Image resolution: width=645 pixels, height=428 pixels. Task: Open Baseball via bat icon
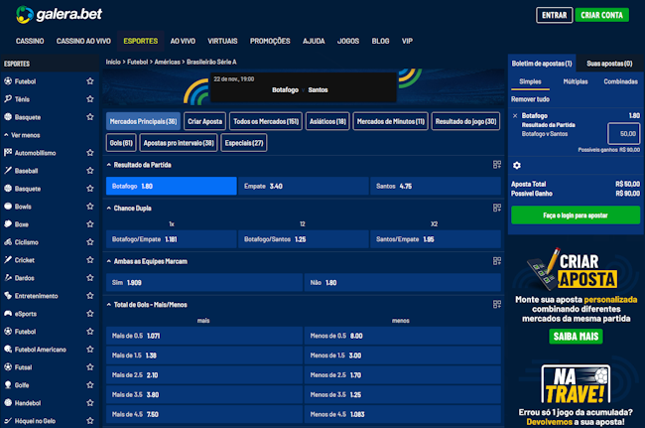[8, 170]
